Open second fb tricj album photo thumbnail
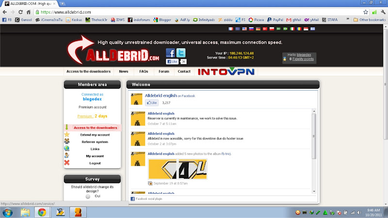The width and height of the screenshot is (388, 218). [193, 169]
